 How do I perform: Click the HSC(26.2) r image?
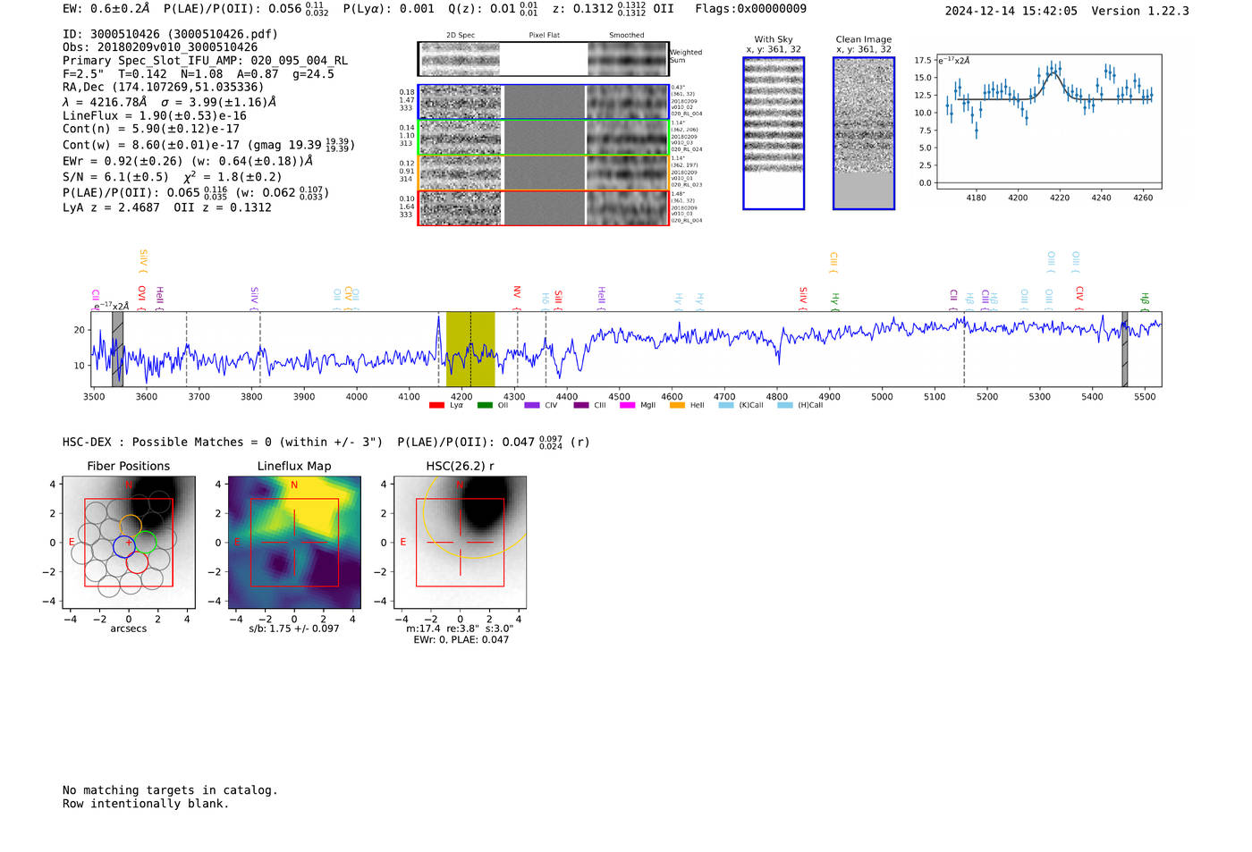coord(460,543)
